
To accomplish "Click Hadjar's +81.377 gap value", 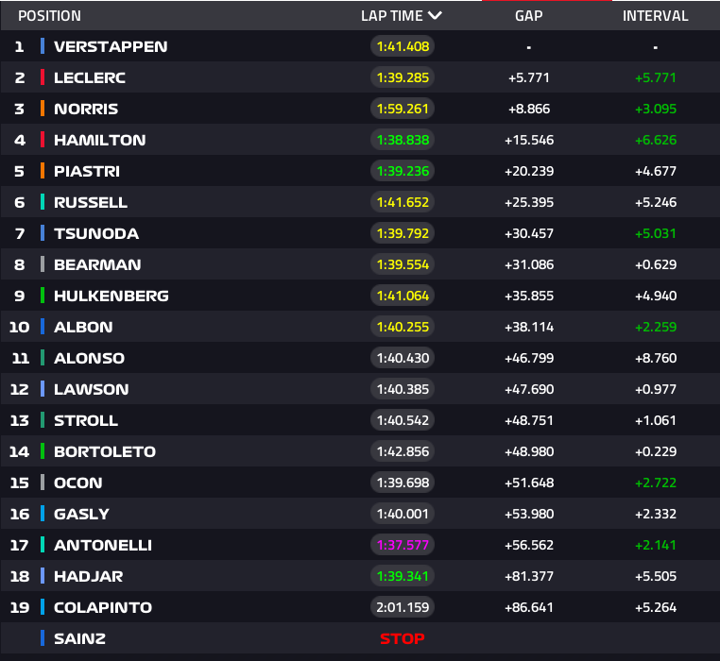I will click(529, 576).
